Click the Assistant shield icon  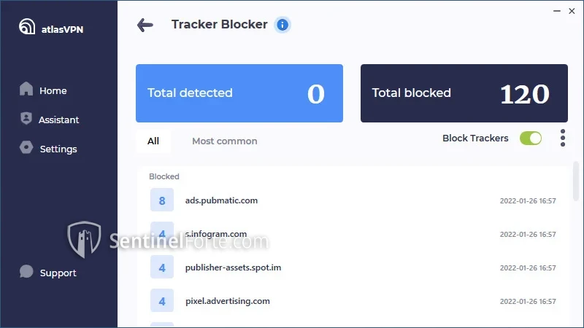click(x=26, y=119)
